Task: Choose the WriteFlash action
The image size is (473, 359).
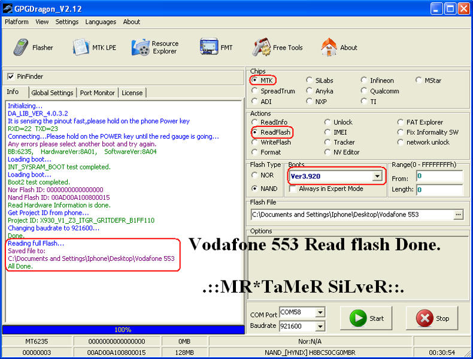Action: 254,142
